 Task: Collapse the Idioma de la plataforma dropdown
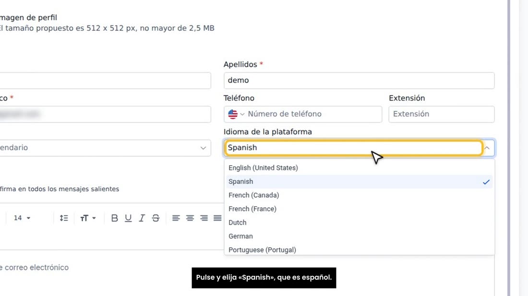point(487,148)
